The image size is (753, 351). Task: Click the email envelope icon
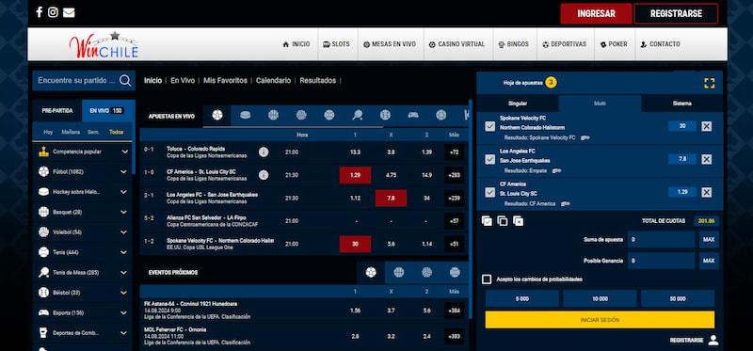coord(69,12)
